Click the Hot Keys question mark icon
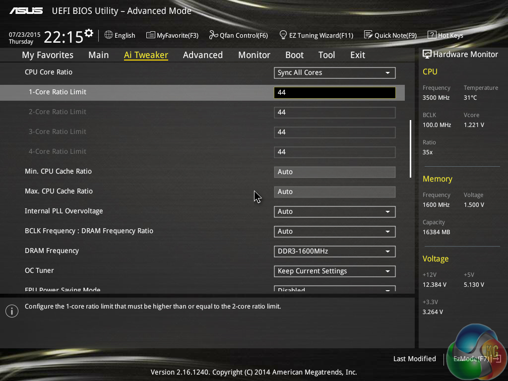 pyautogui.click(x=432, y=35)
